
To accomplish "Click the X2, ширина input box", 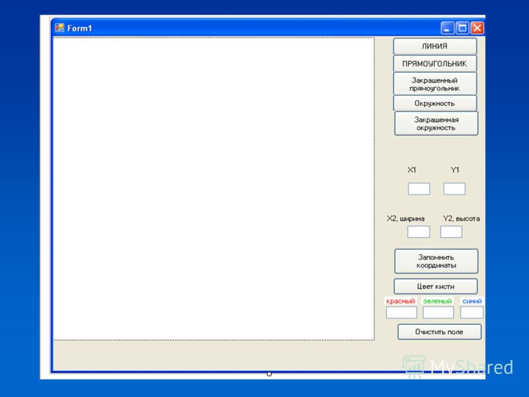I will coord(419,232).
